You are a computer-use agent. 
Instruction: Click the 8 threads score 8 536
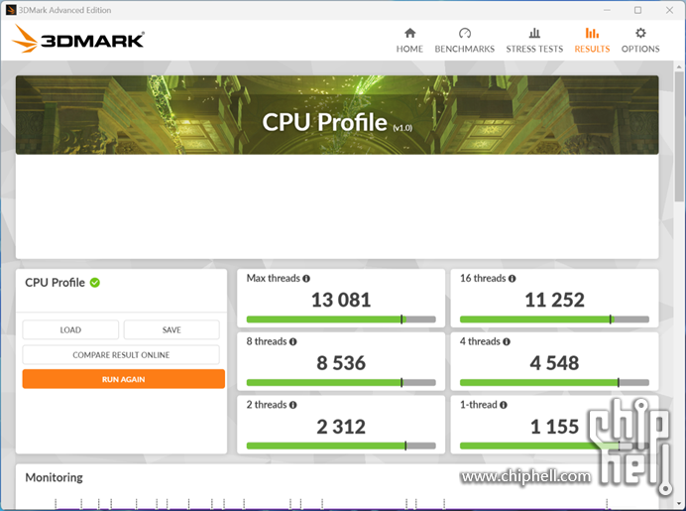point(341,363)
